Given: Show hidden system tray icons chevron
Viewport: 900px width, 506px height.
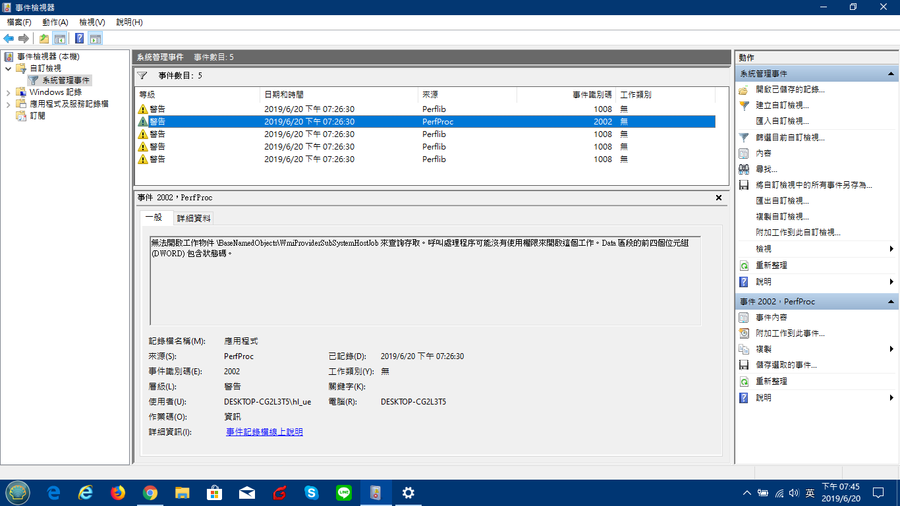Looking at the screenshot, I should click(x=746, y=493).
